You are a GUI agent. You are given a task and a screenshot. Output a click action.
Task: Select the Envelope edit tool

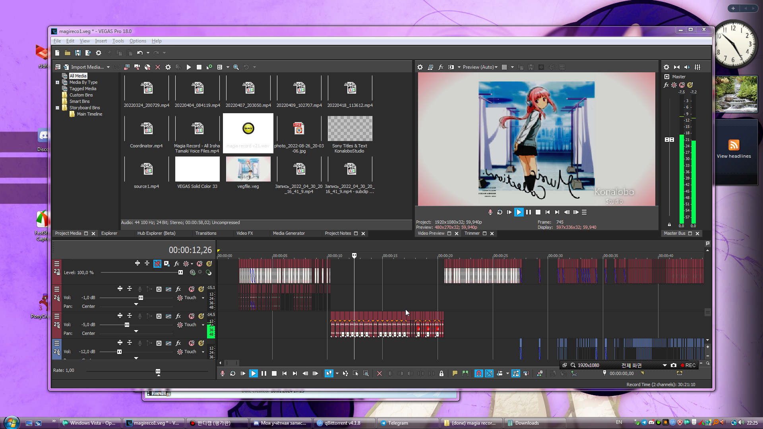pyautogui.click(x=345, y=373)
